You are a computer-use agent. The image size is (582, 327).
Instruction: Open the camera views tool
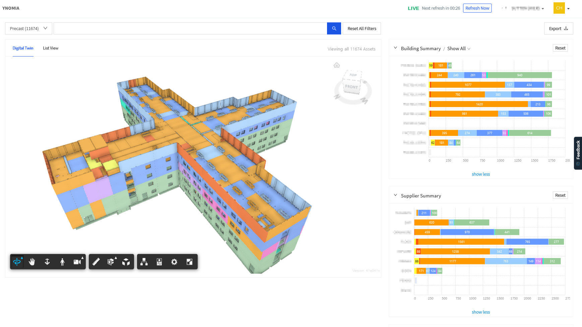77,262
